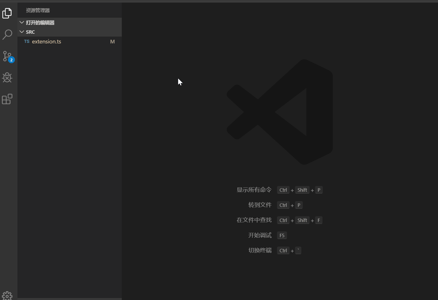The height and width of the screenshot is (300, 438).
Task: Click 显示所有命令 shortcut entry
Action: pos(254,190)
